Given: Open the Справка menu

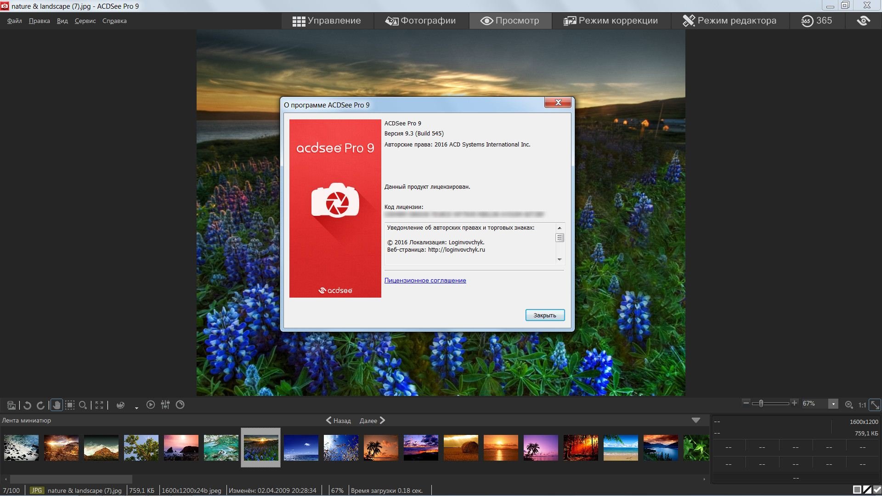Looking at the screenshot, I should 114,21.
